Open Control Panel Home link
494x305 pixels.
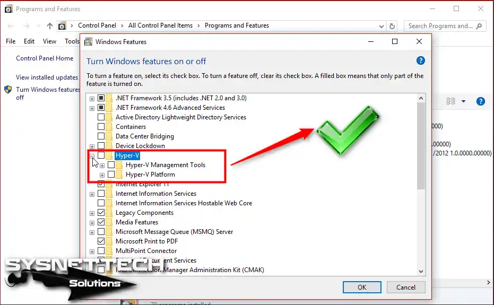coord(45,58)
